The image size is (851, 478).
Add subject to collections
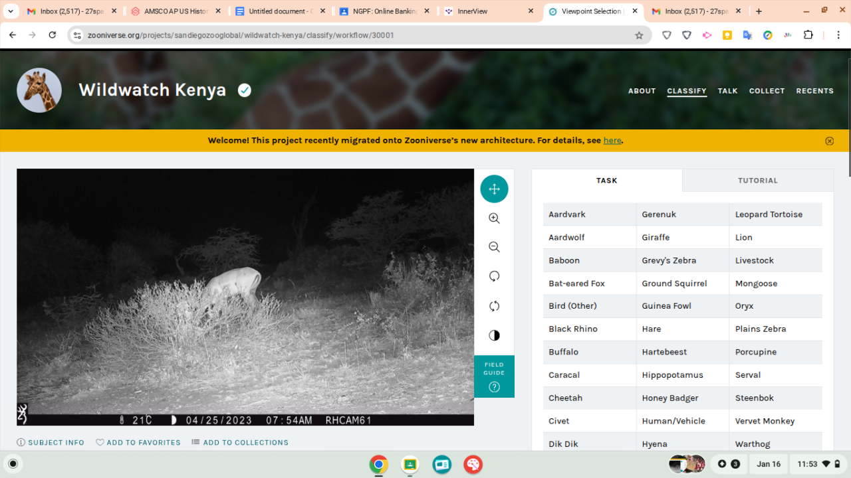(240, 442)
